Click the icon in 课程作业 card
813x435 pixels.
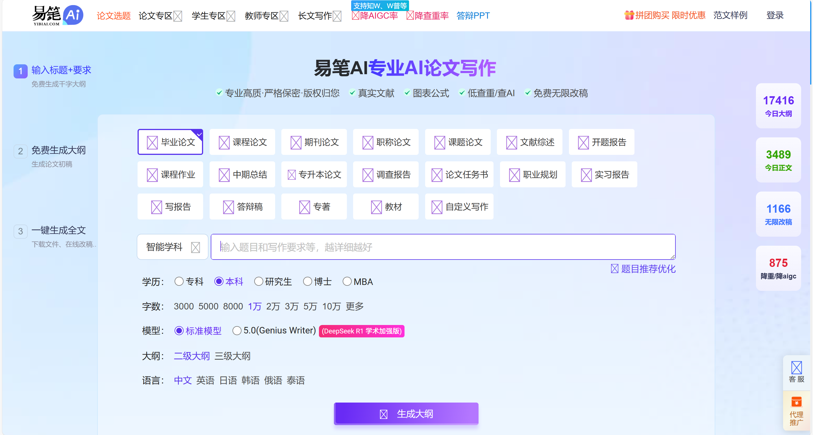152,175
